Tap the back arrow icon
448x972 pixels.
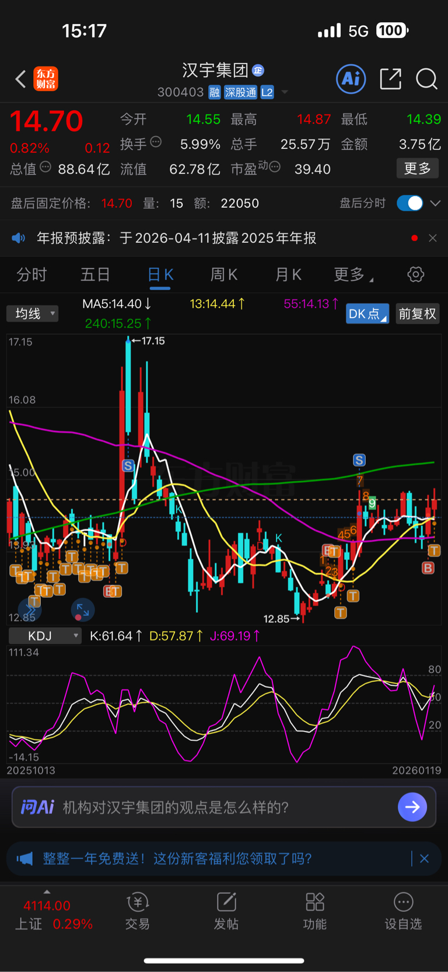[x=21, y=79]
